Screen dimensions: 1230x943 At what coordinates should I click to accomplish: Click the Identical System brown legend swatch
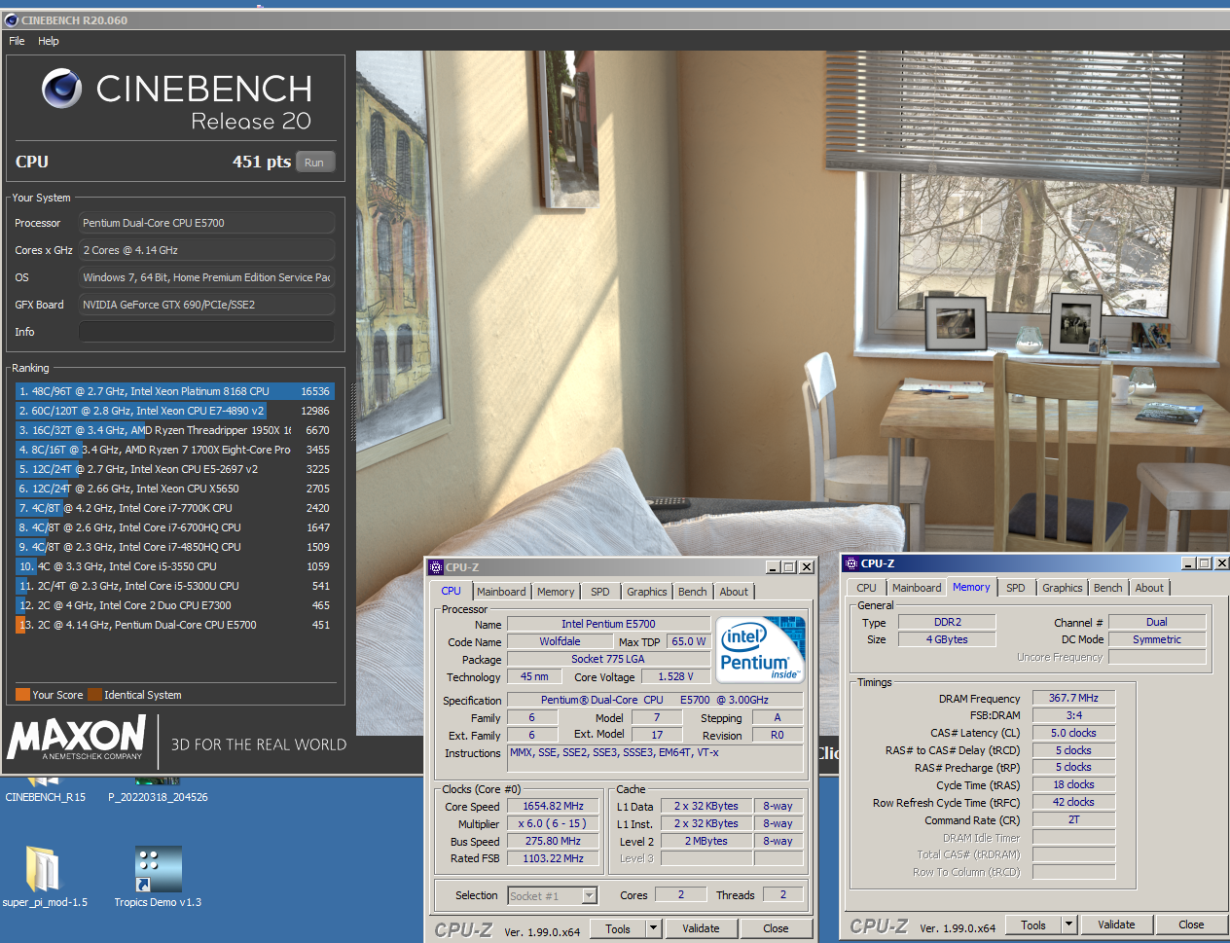click(94, 695)
